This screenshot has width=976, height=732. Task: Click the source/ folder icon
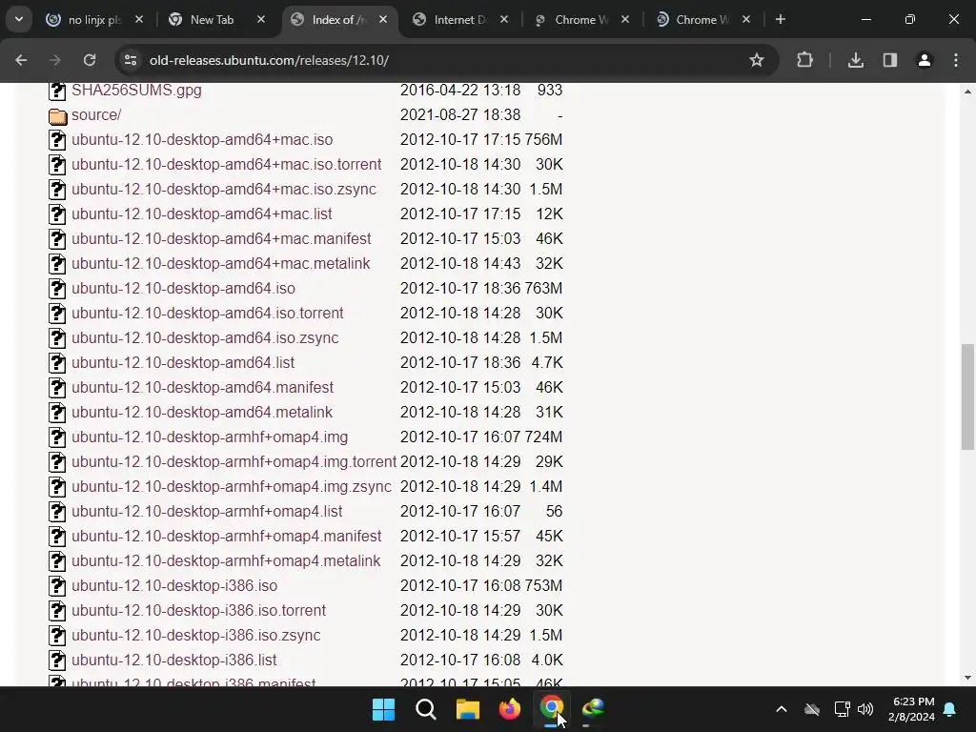[57, 115]
